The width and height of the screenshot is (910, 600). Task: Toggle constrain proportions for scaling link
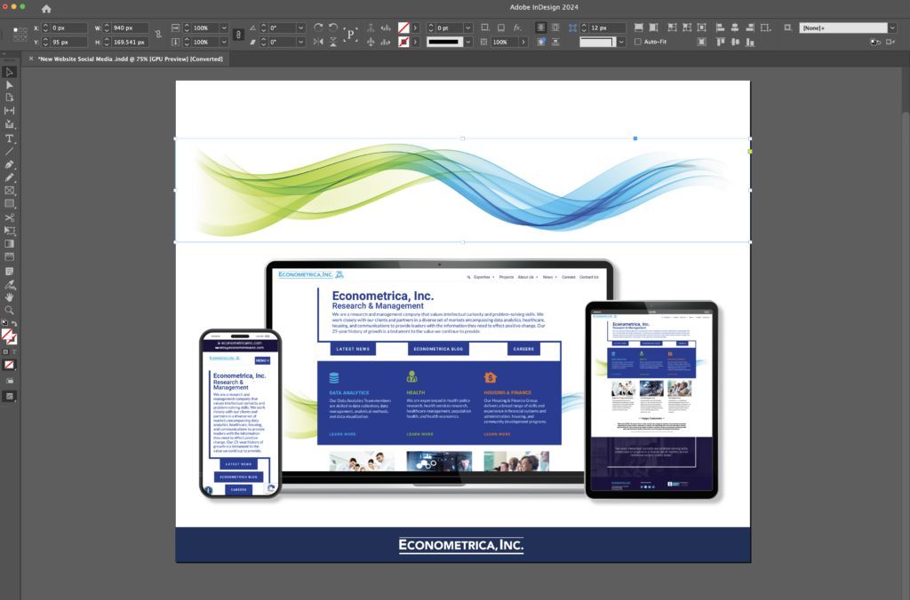(238, 35)
